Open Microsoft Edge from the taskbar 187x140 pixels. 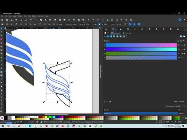coord(30,126)
